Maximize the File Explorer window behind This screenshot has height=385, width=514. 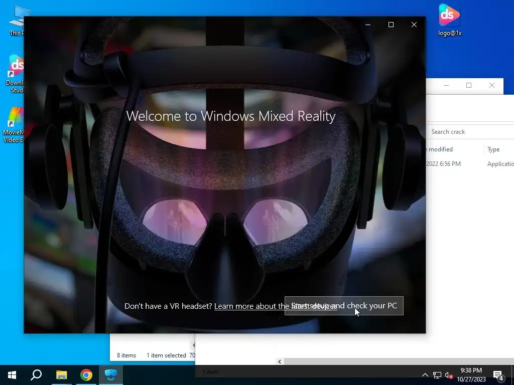[469, 85]
